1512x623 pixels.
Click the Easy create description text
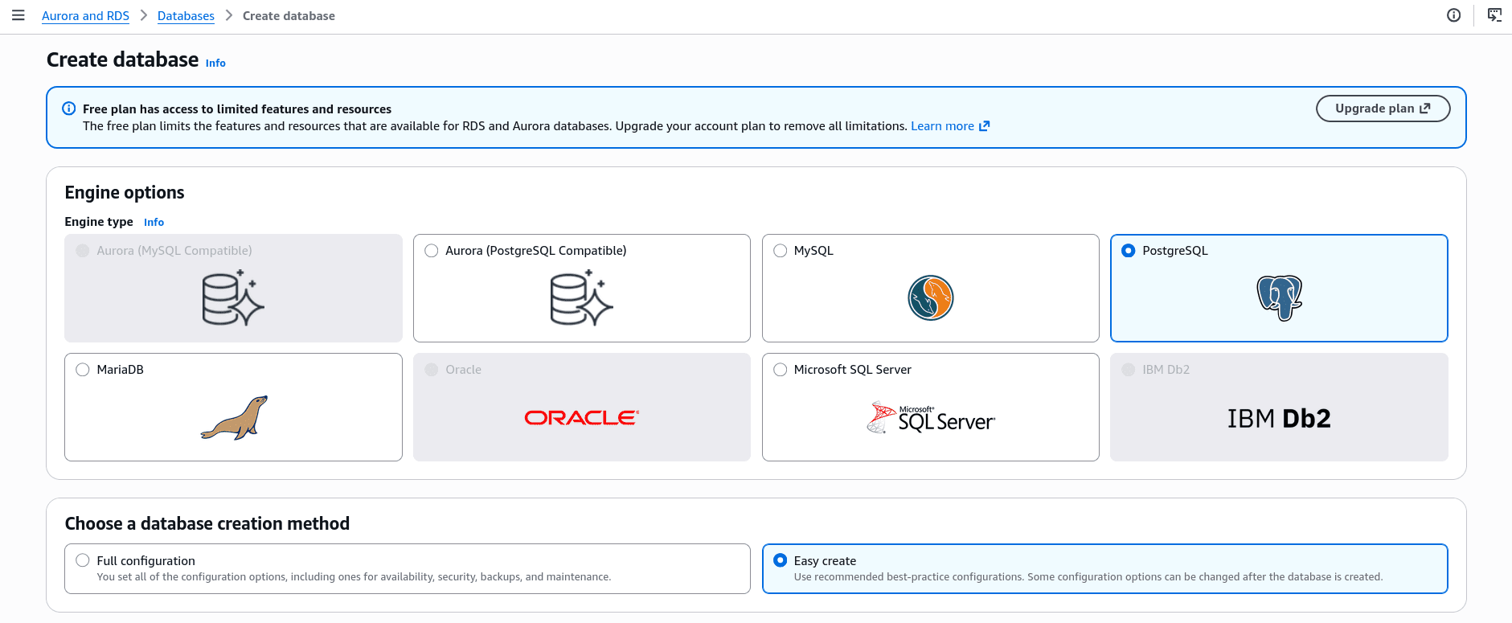(x=1088, y=577)
